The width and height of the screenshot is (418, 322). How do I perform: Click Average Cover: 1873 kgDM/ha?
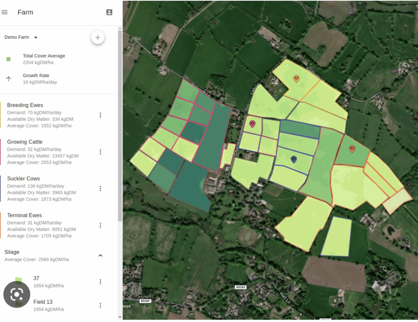39,199
